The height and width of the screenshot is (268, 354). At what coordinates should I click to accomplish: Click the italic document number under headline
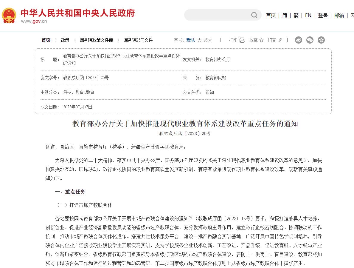pos(185,133)
